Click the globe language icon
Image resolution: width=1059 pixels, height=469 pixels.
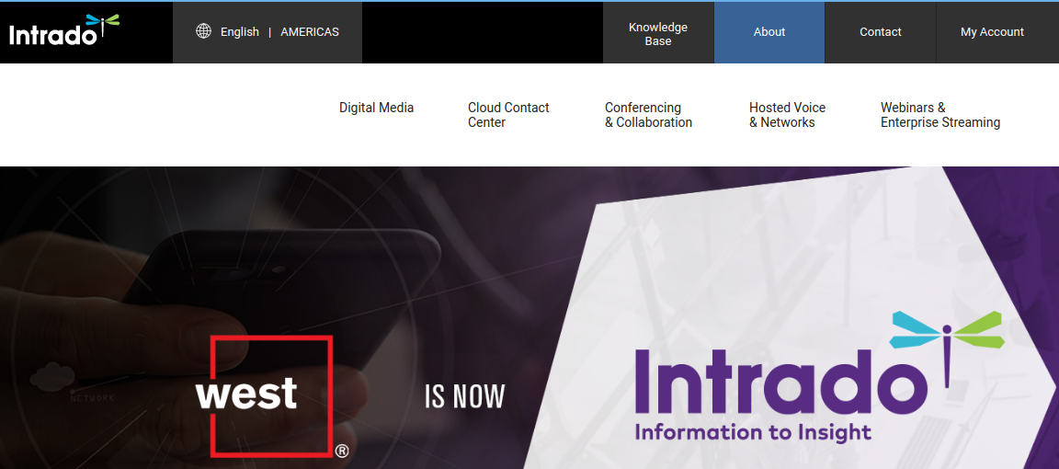(203, 31)
